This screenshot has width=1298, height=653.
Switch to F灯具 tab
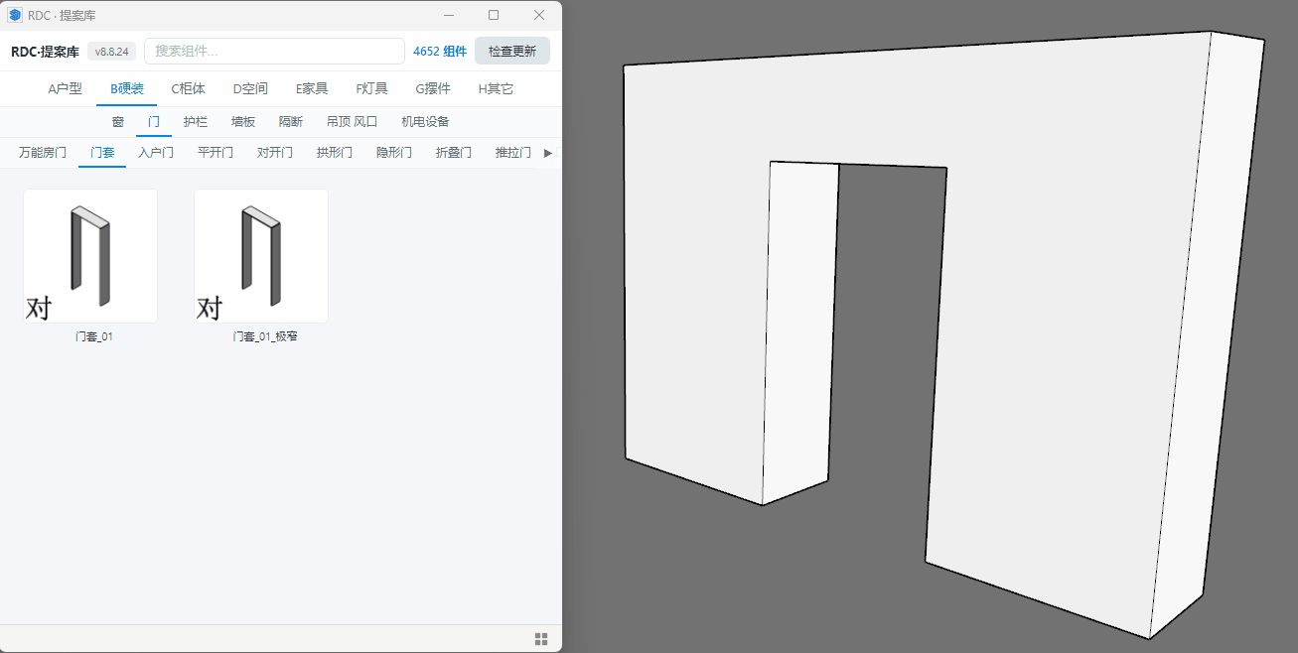pos(371,88)
